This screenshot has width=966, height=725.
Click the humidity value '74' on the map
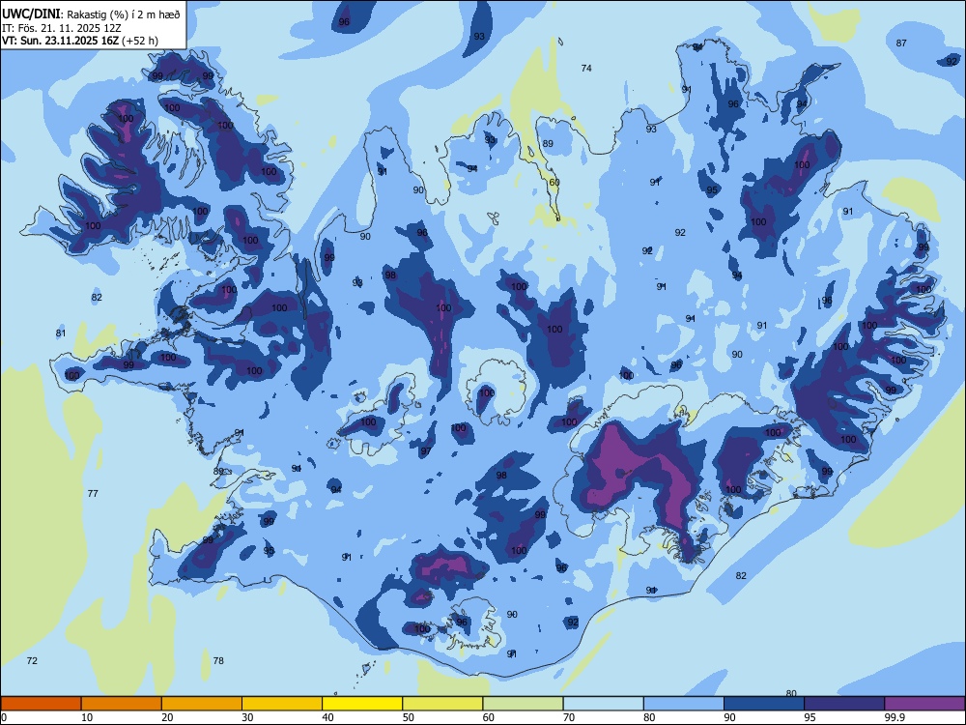[586, 68]
